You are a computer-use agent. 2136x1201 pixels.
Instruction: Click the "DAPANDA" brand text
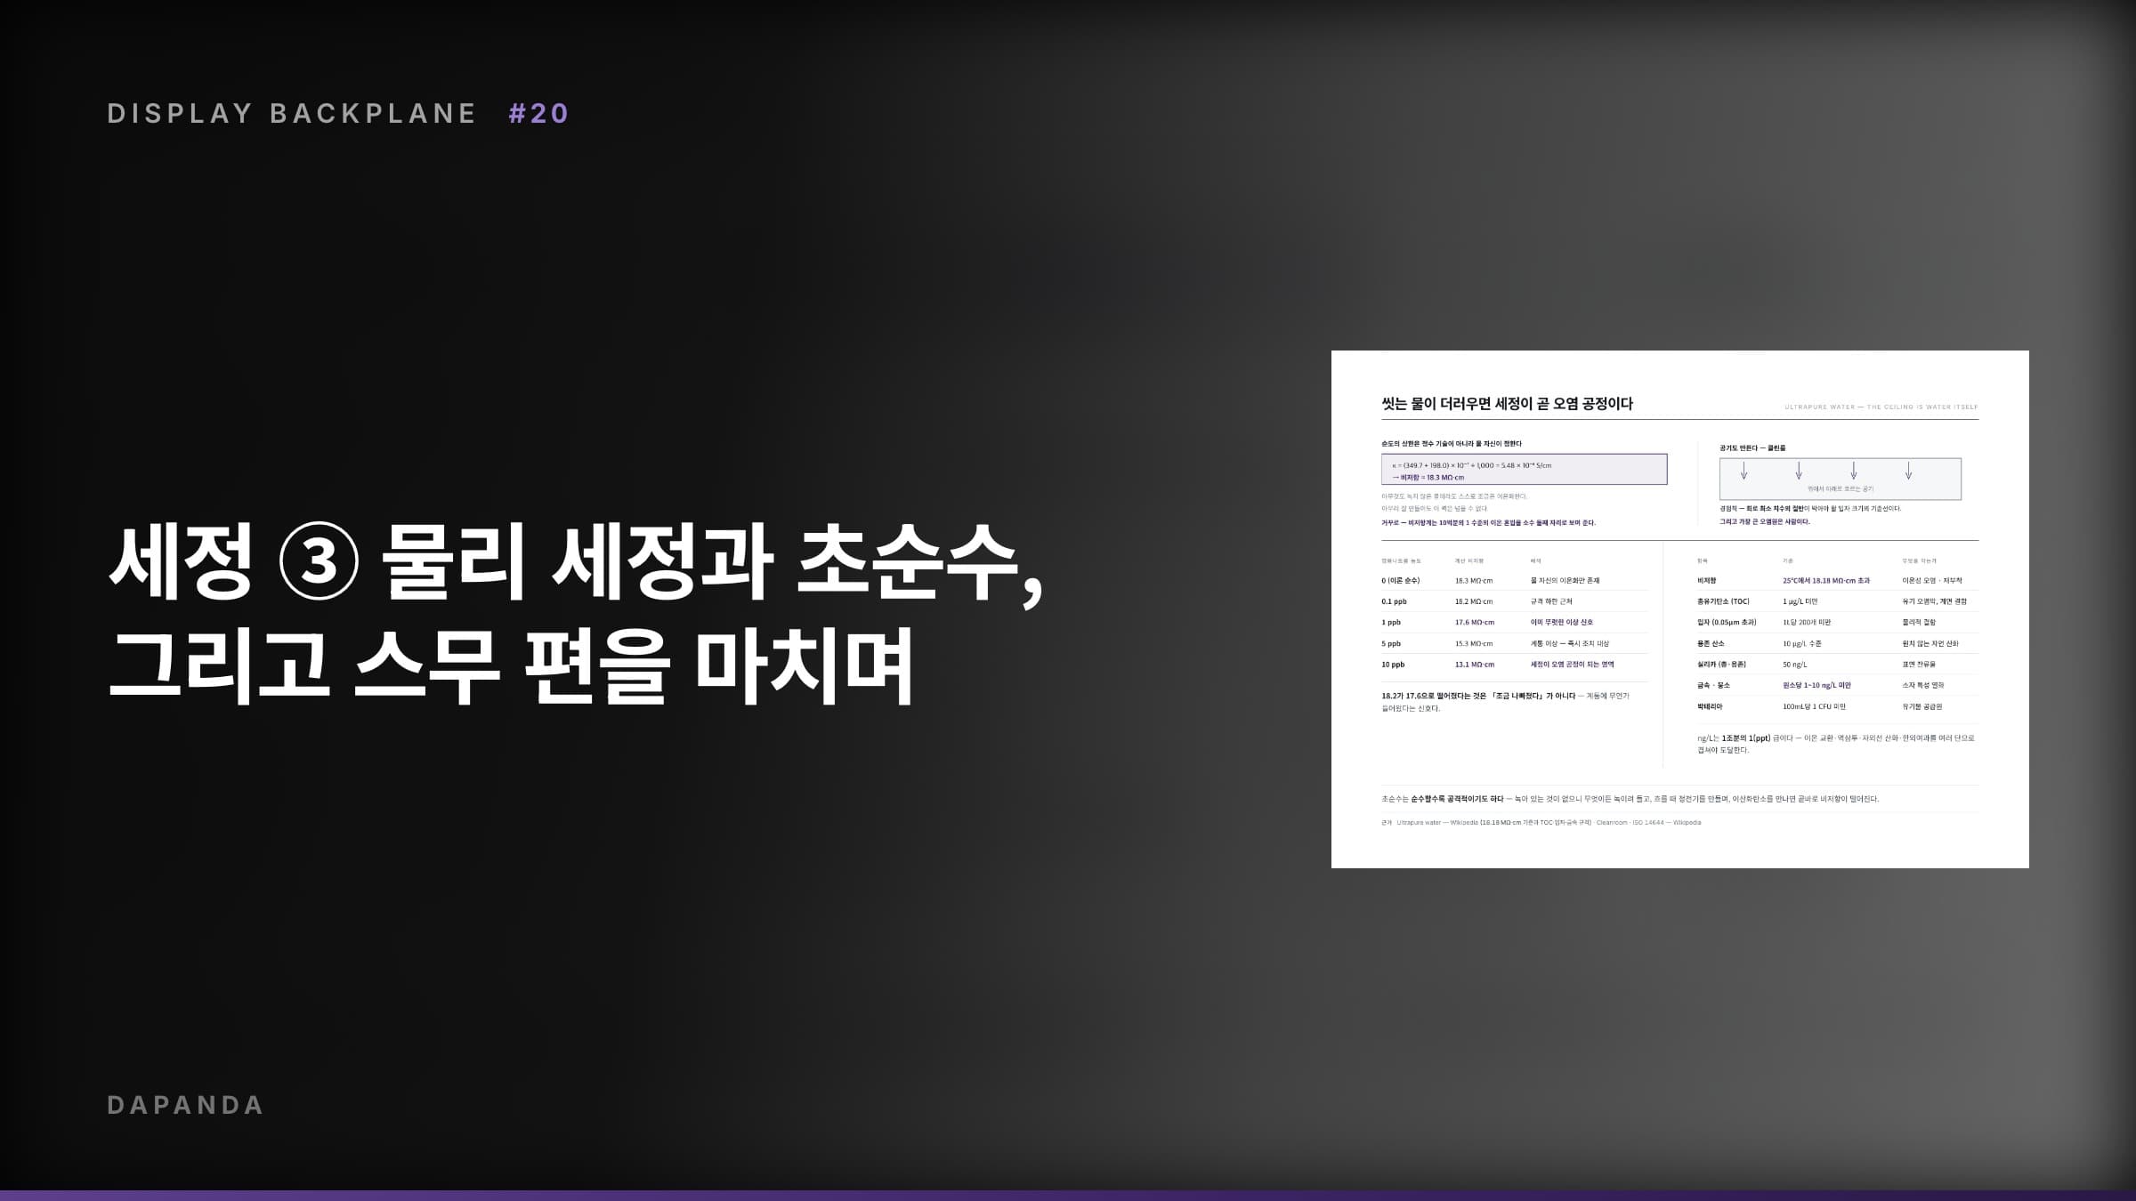point(185,1105)
